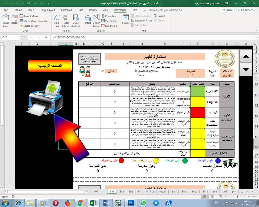Save the workbook with the Save icon
Screen dimensions: 259x207
(28, 3)
